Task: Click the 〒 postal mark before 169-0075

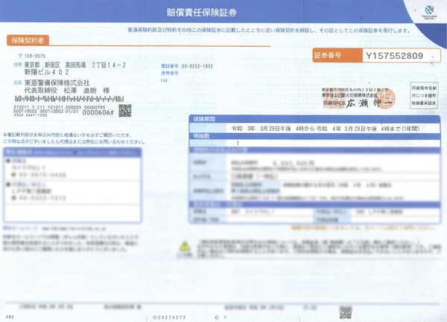Action: [x=20, y=56]
